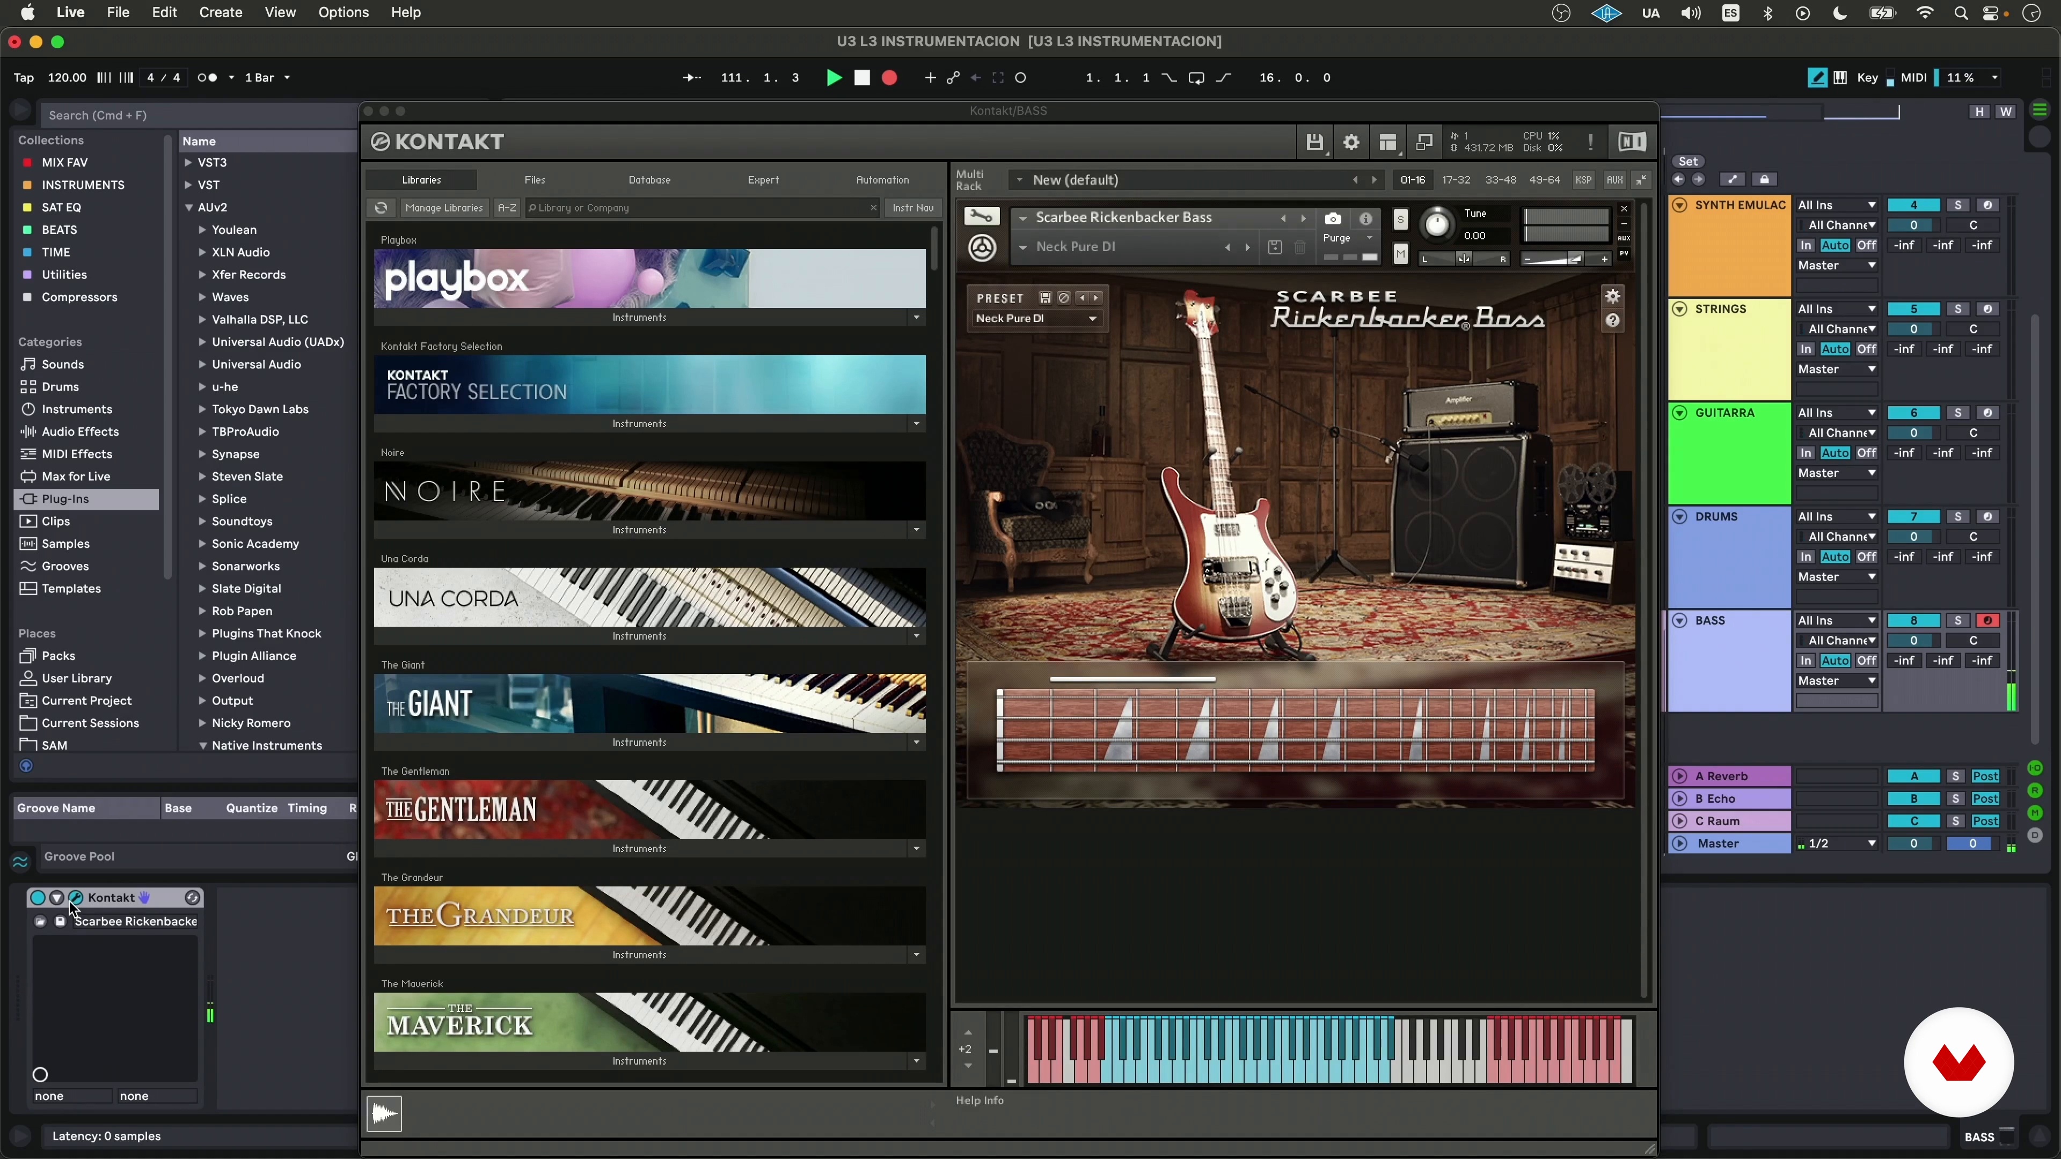
Task: Click the Instr Nav button
Action: click(913, 208)
